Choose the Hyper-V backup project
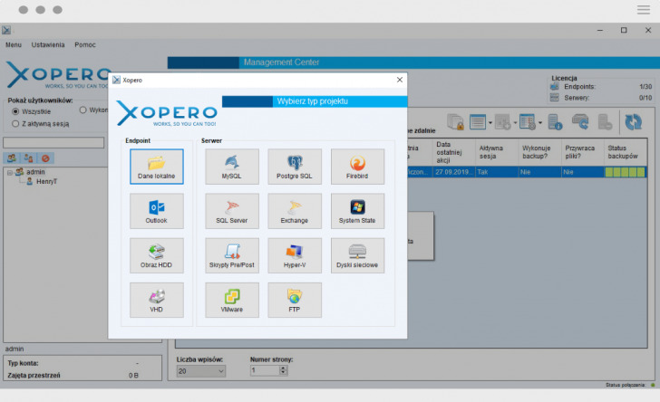 pyautogui.click(x=295, y=255)
